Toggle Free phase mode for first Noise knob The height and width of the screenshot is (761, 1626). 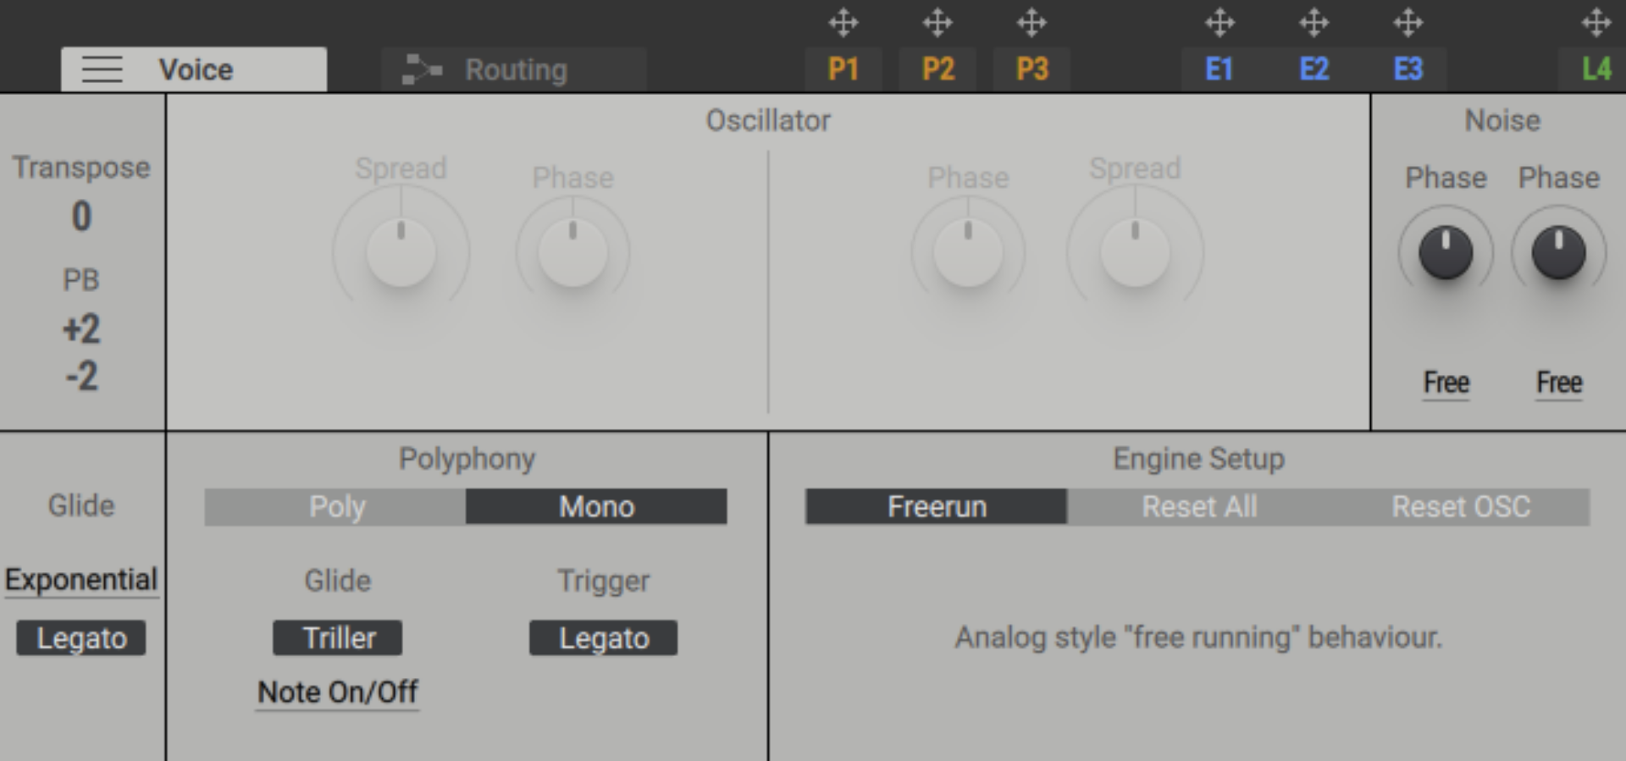coord(1446,383)
